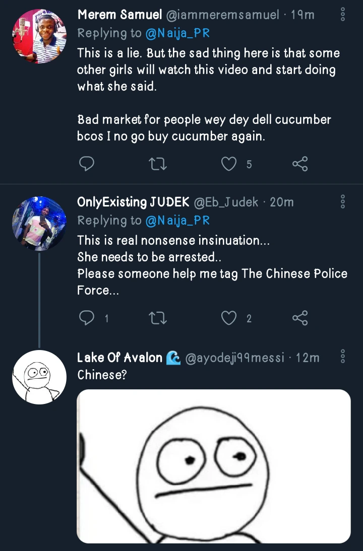Screen dimensions: 363x551
Task: Like Merem Samuel's tweet
Action: 229,164
